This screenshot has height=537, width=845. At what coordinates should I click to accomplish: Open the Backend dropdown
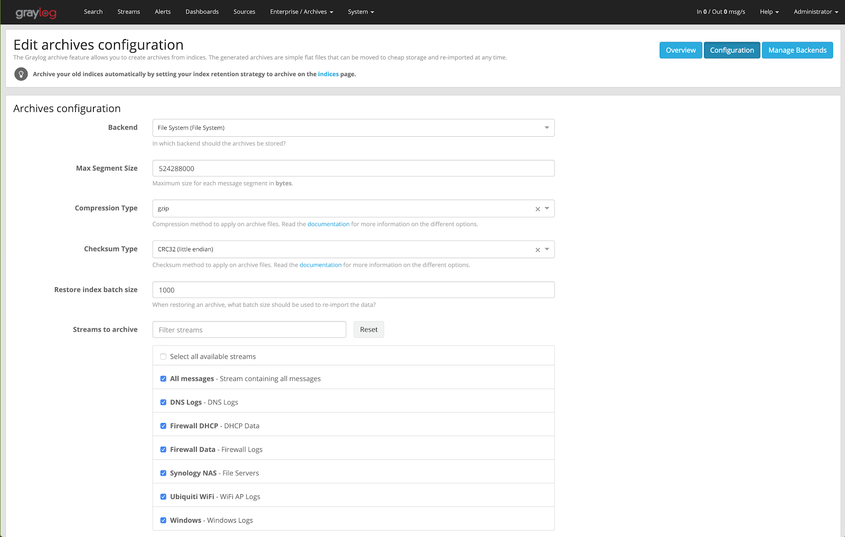pos(546,127)
